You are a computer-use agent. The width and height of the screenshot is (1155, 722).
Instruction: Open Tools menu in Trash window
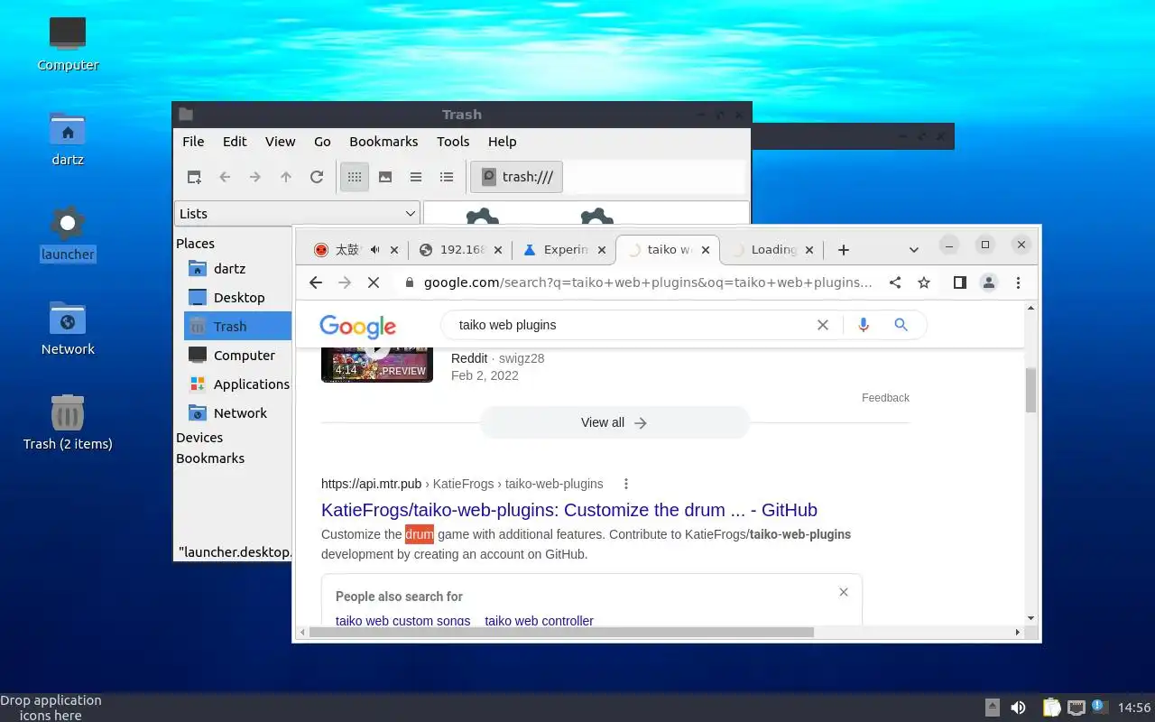pos(453,141)
